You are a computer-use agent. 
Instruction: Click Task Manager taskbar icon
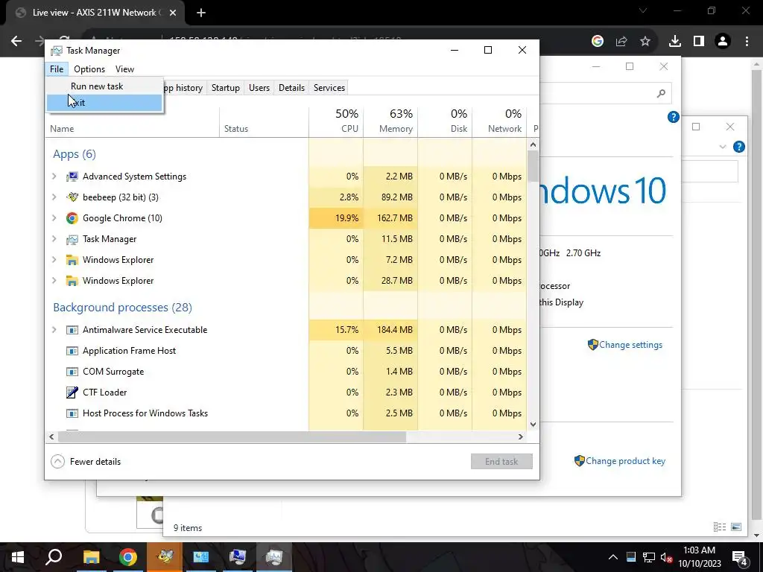tap(274, 557)
